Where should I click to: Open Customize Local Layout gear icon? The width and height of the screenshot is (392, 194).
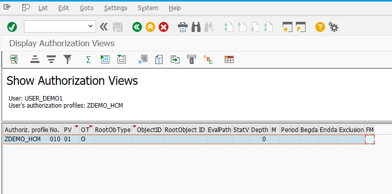(333, 27)
